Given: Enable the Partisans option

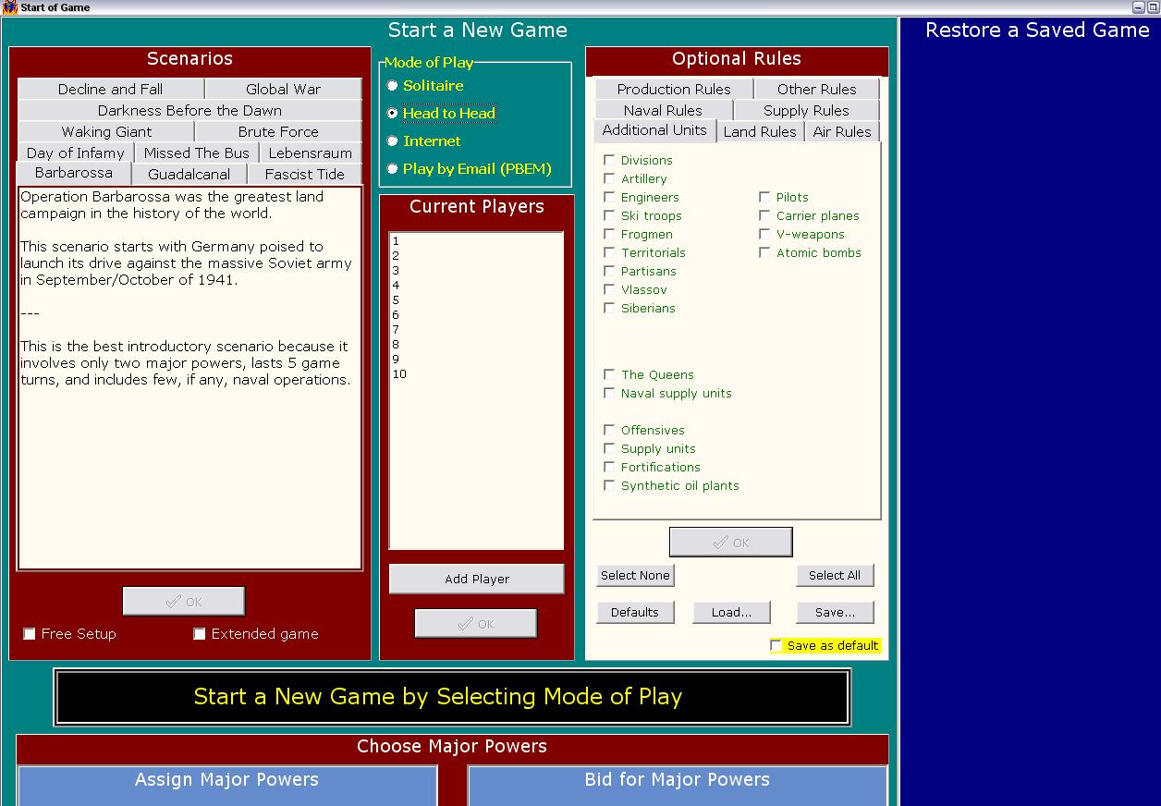Looking at the screenshot, I should pos(609,271).
